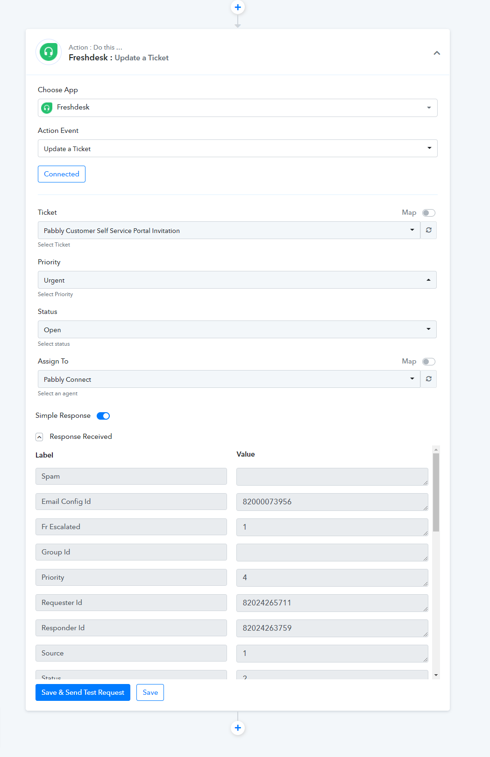Refresh the Assign To agent list
Screen dimensions: 490x757
pyautogui.click(x=428, y=379)
